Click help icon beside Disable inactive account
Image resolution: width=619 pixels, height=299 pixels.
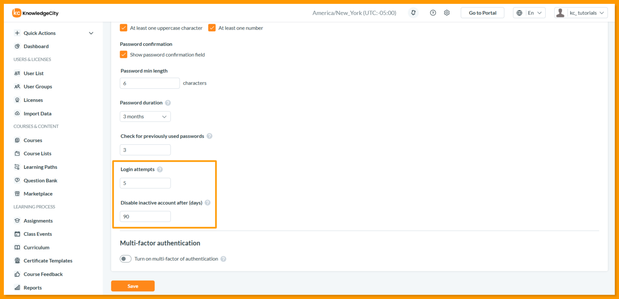point(207,202)
